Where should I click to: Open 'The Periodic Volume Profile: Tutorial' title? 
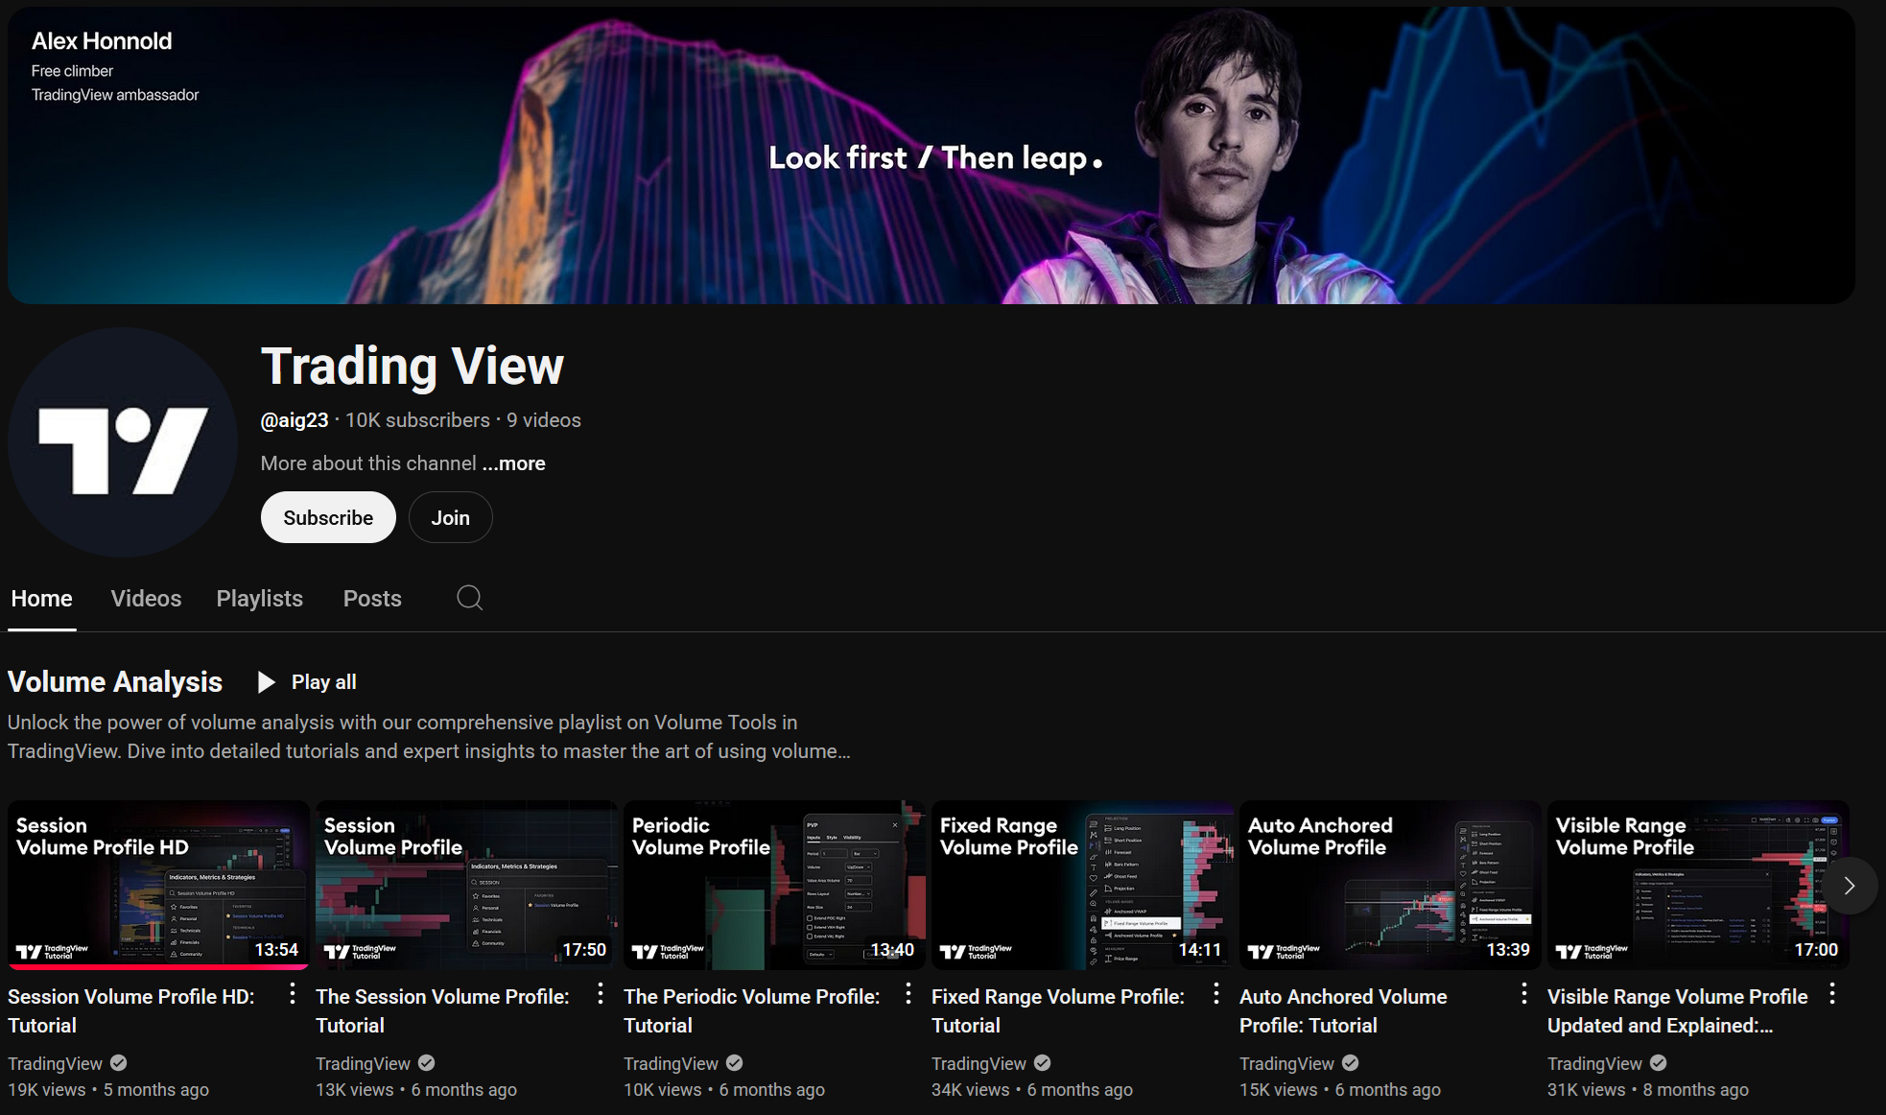[751, 1010]
